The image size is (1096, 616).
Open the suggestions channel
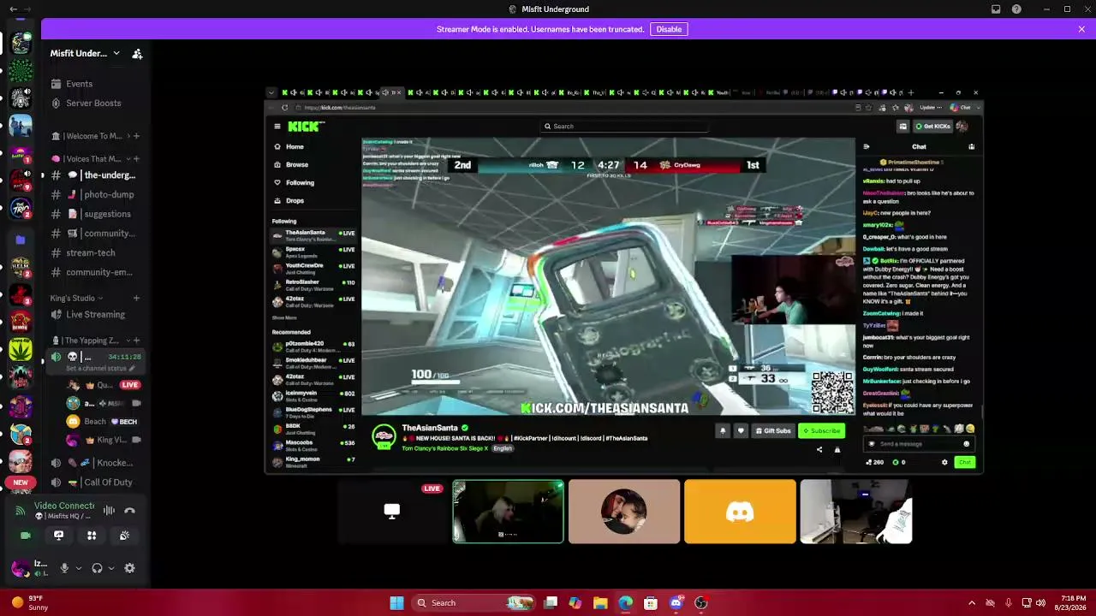click(x=96, y=214)
